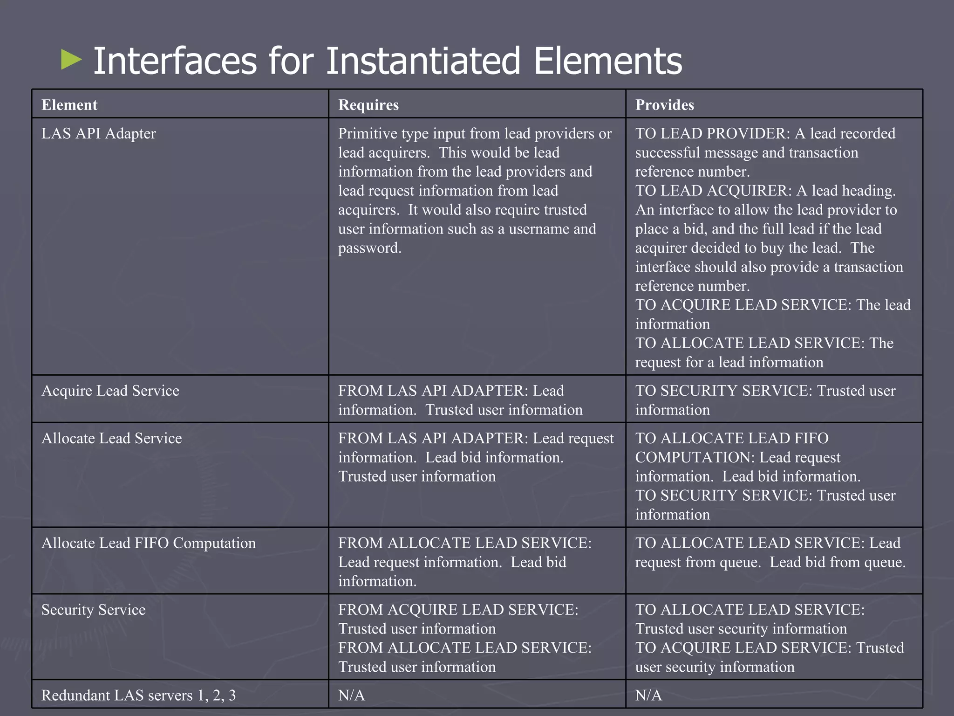Viewport: 954px width, 716px height.
Task: Click the 'Provides' column header
Action: pyautogui.click(x=774, y=104)
